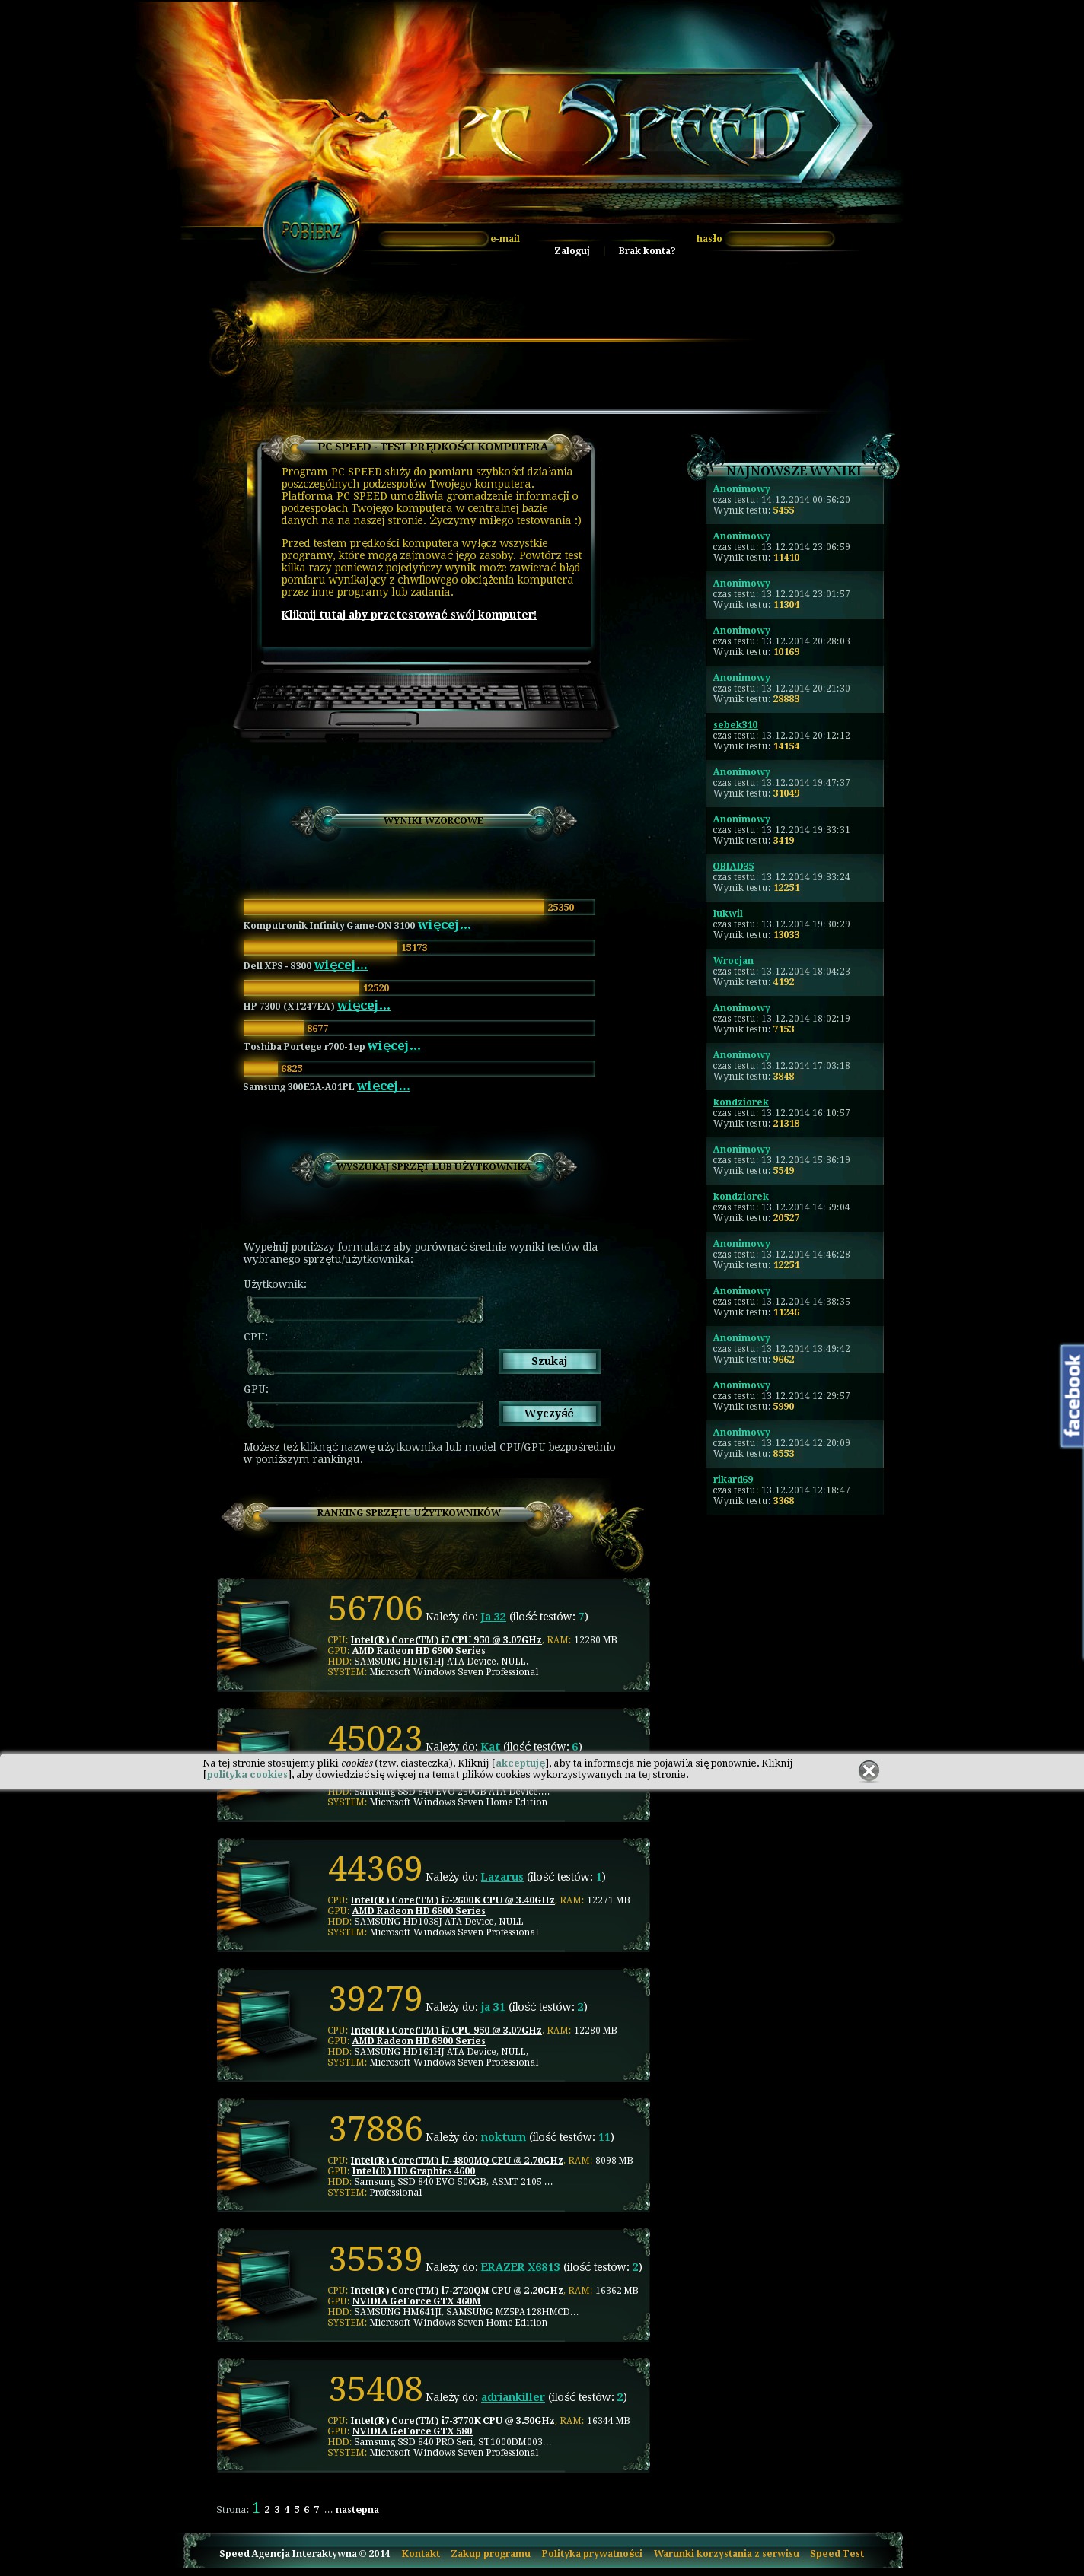
Task: Open user Lazarus profile in ranking
Action: (x=502, y=1877)
